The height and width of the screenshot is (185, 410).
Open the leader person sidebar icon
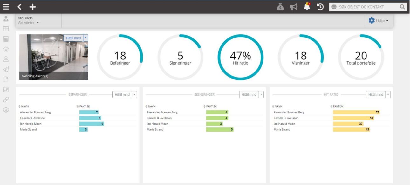click(x=6, y=18)
